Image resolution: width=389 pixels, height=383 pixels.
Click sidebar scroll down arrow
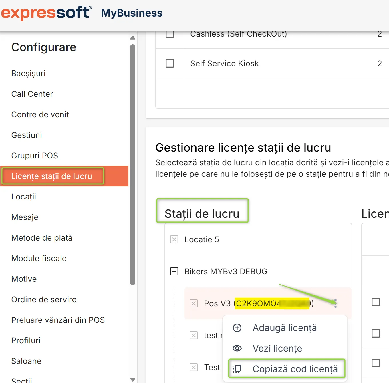132,380
